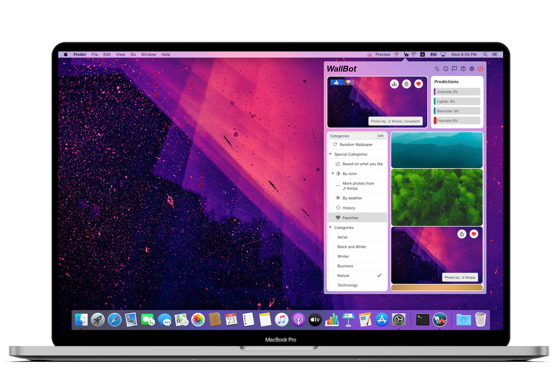Expand the By color category
The image size is (560, 385).
(x=333, y=174)
